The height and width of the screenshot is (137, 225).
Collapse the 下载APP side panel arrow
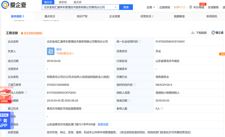(12, 120)
